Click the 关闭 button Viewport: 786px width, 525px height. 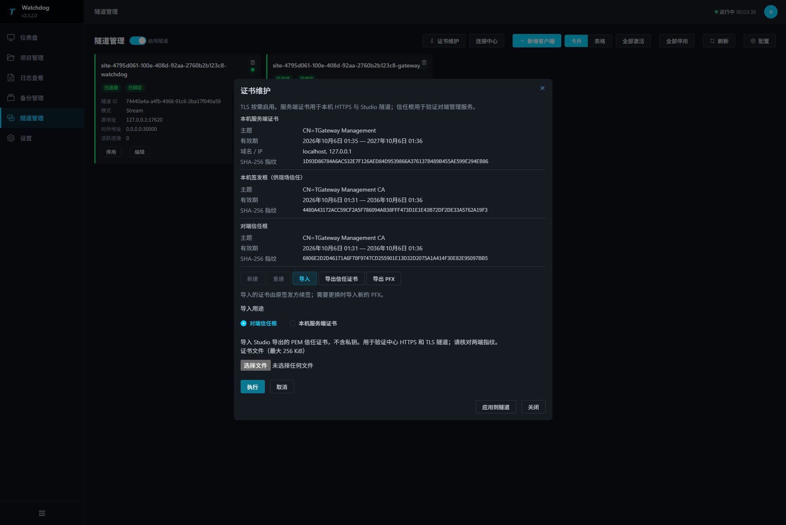click(534, 407)
